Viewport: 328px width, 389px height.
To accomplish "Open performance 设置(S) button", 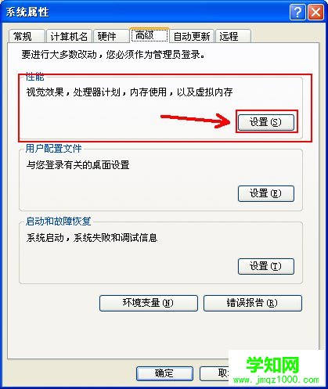I will [x=266, y=122].
